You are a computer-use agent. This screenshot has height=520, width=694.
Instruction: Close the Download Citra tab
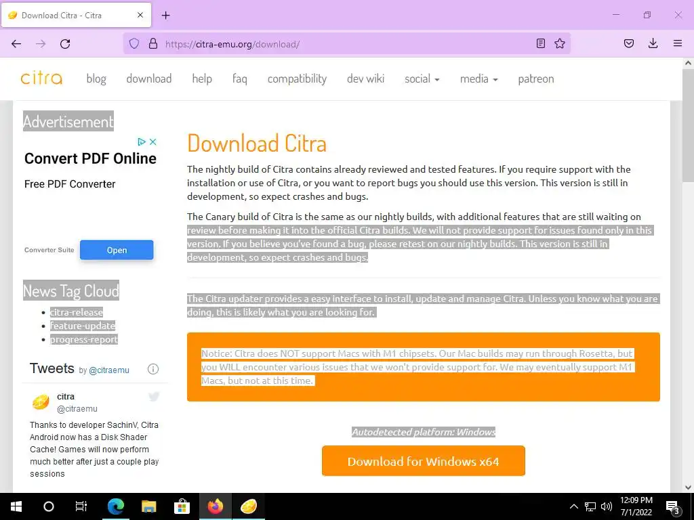(140, 15)
